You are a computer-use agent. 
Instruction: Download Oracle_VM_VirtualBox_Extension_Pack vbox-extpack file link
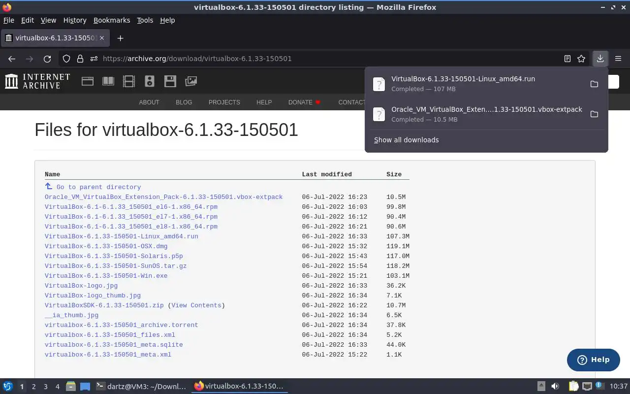[163, 197]
